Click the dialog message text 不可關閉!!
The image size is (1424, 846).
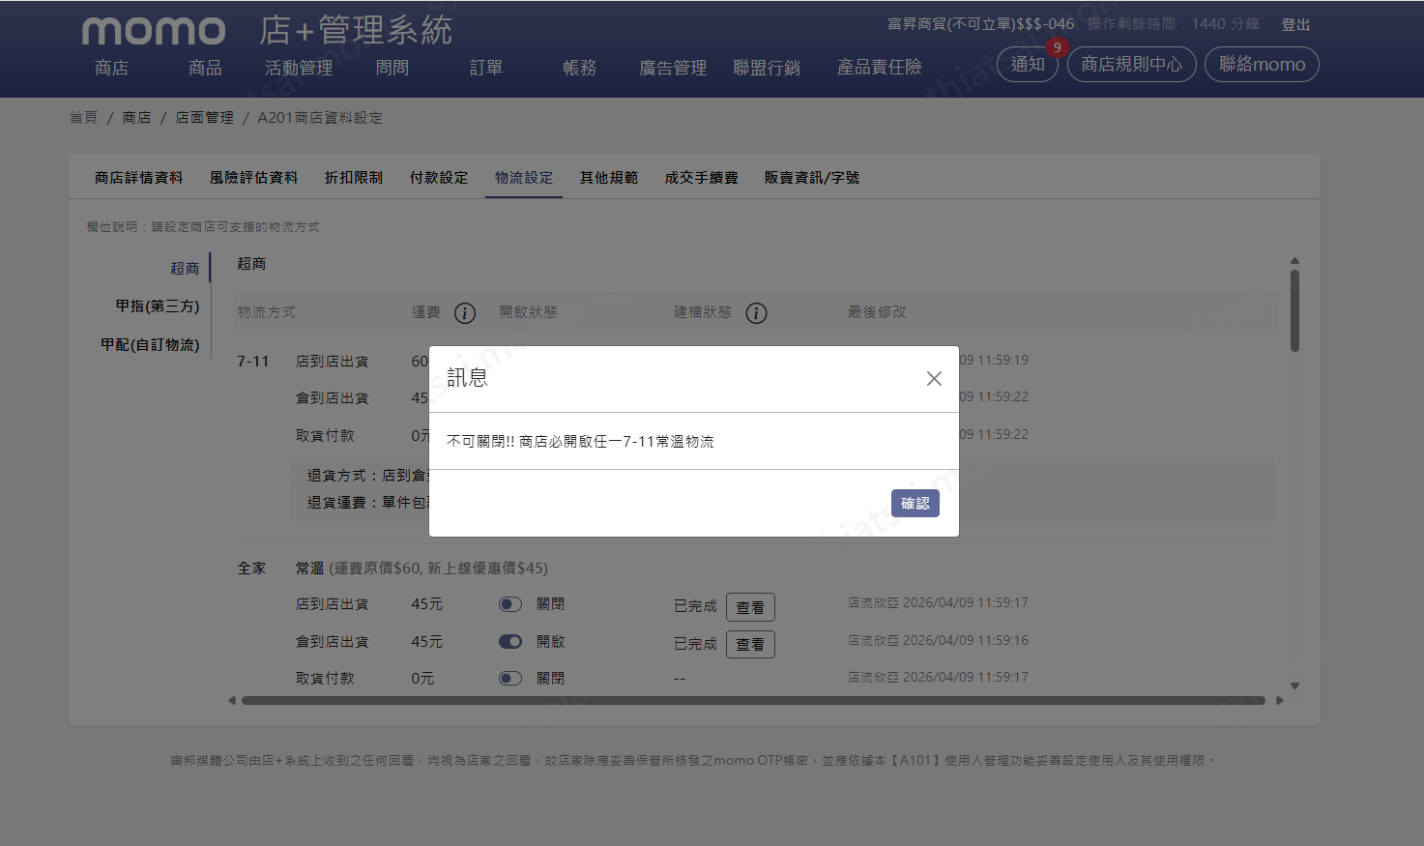click(480, 442)
